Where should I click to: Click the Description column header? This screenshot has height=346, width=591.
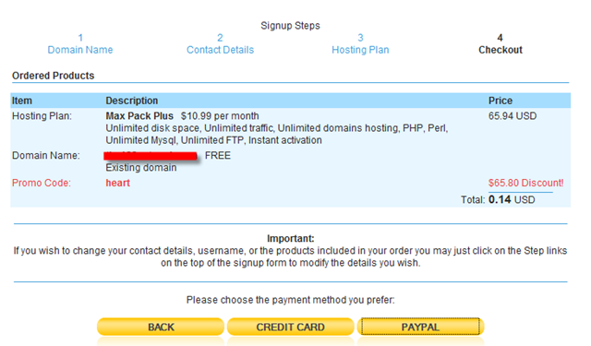(131, 101)
